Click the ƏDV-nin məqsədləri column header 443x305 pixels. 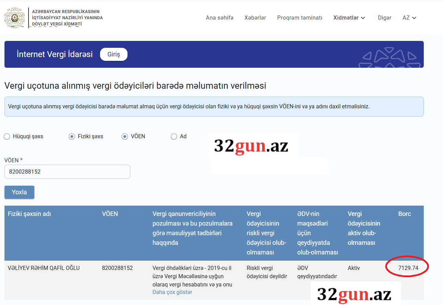[x=318, y=233]
